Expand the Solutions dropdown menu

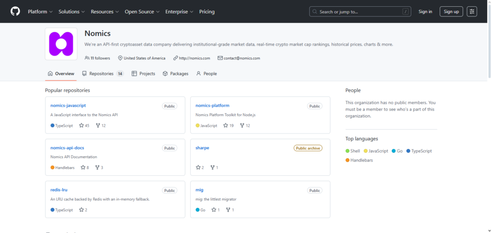pyautogui.click(x=72, y=12)
